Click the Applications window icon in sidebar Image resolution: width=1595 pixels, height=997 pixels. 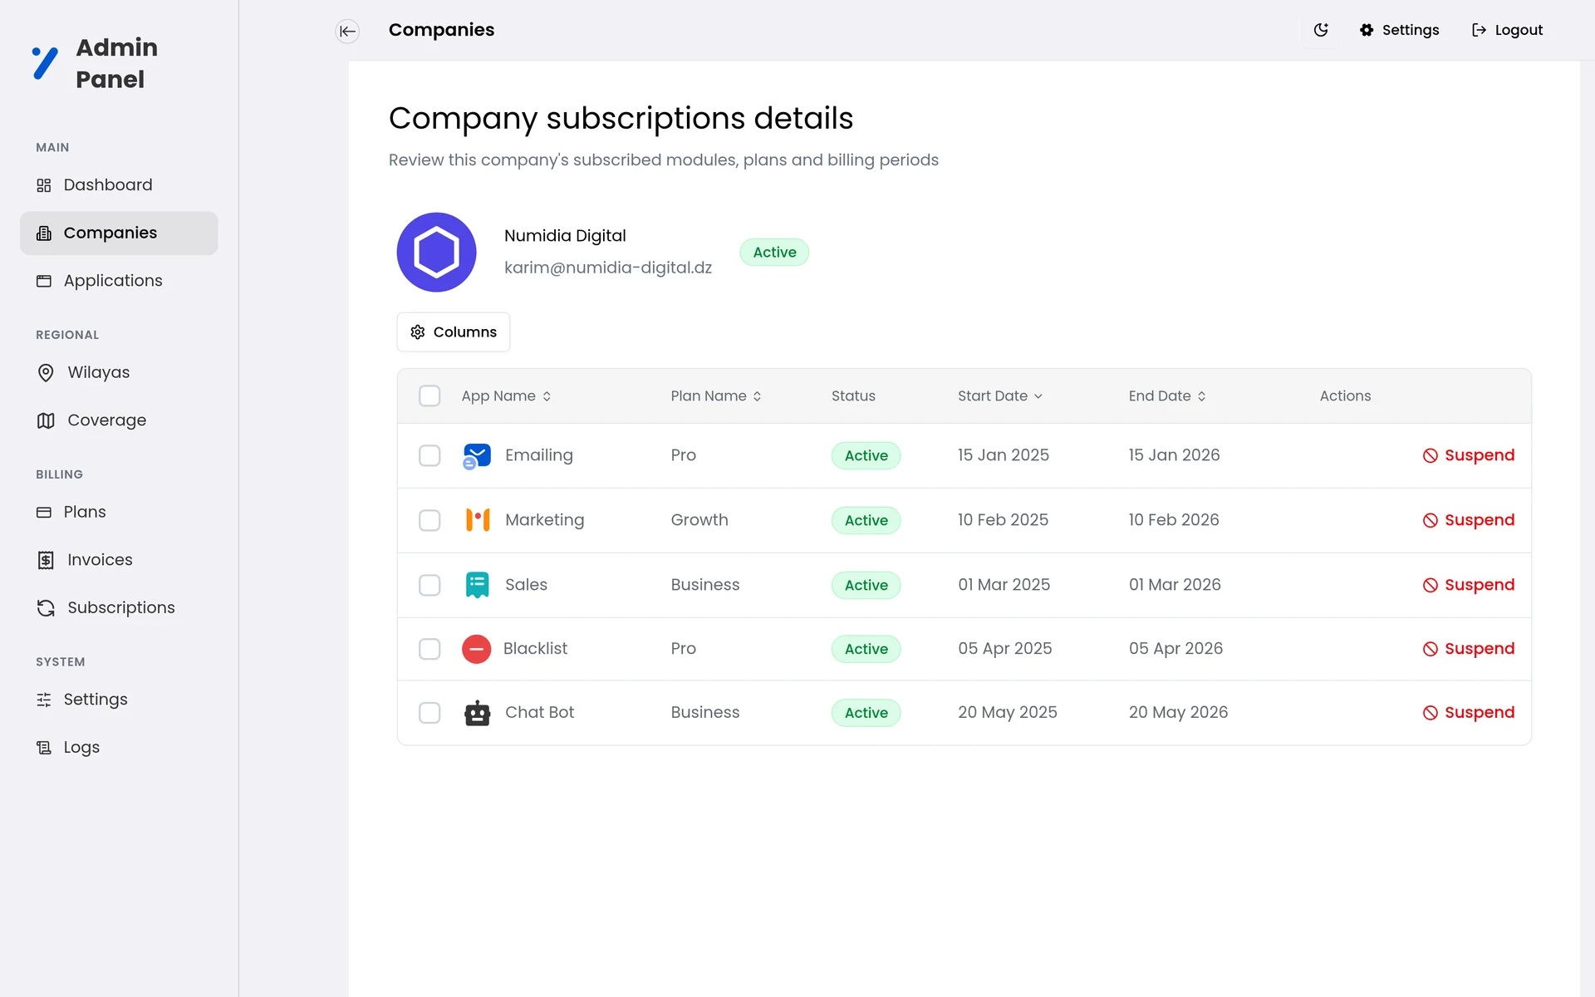(44, 281)
